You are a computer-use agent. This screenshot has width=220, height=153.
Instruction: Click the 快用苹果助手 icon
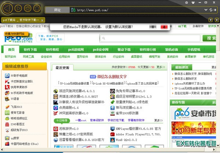click(x=7, y=87)
